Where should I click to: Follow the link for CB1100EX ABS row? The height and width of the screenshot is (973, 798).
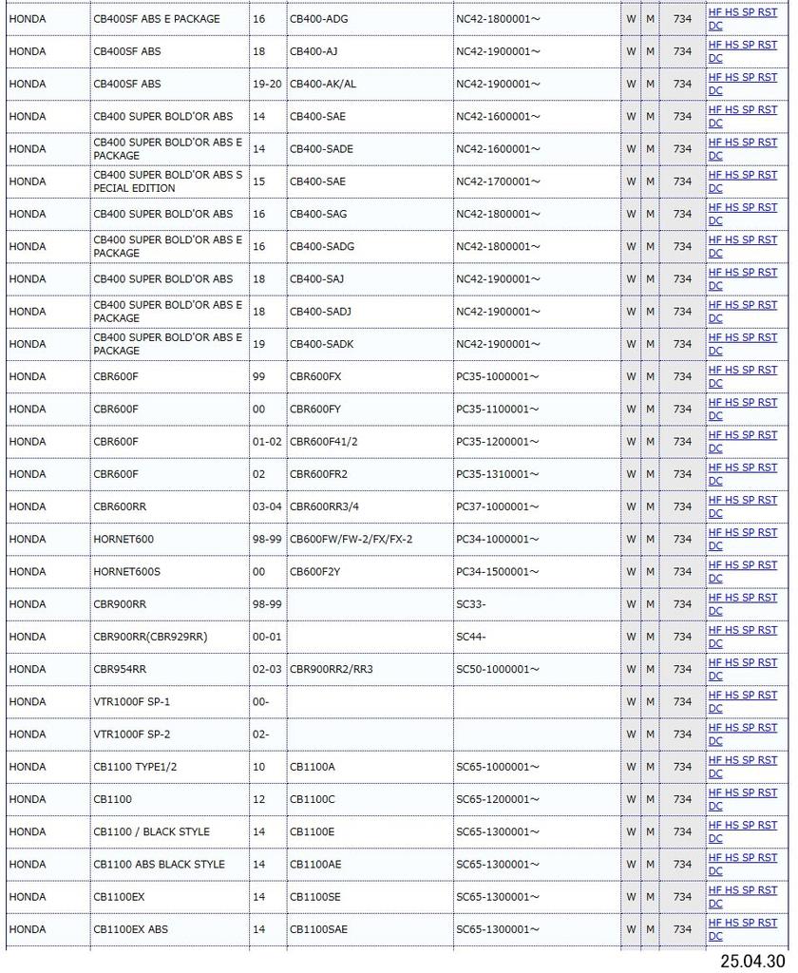(742, 923)
